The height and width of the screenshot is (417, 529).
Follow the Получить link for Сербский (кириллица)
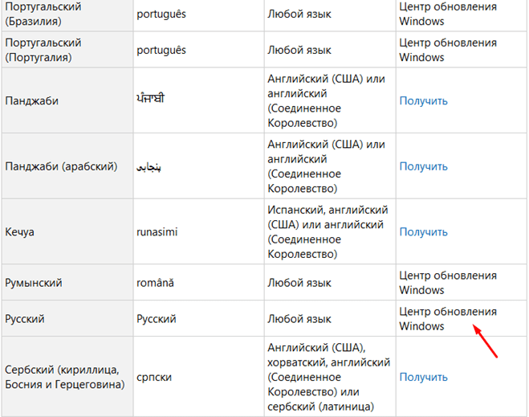click(x=423, y=376)
